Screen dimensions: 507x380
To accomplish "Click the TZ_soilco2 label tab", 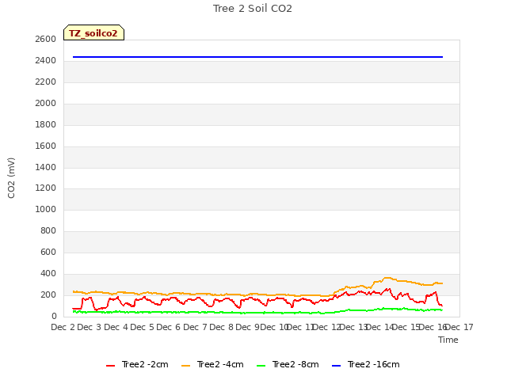I will tap(93, 32).
